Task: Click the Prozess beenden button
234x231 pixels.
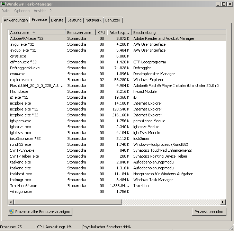Action: 209,212
